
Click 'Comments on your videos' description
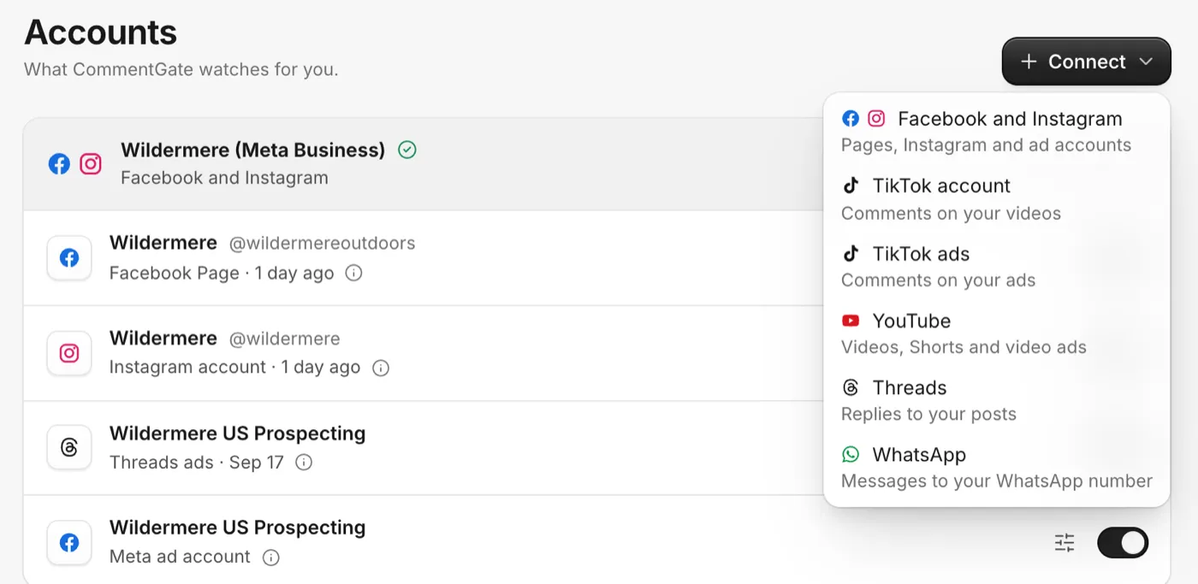[x=951, y=214]
